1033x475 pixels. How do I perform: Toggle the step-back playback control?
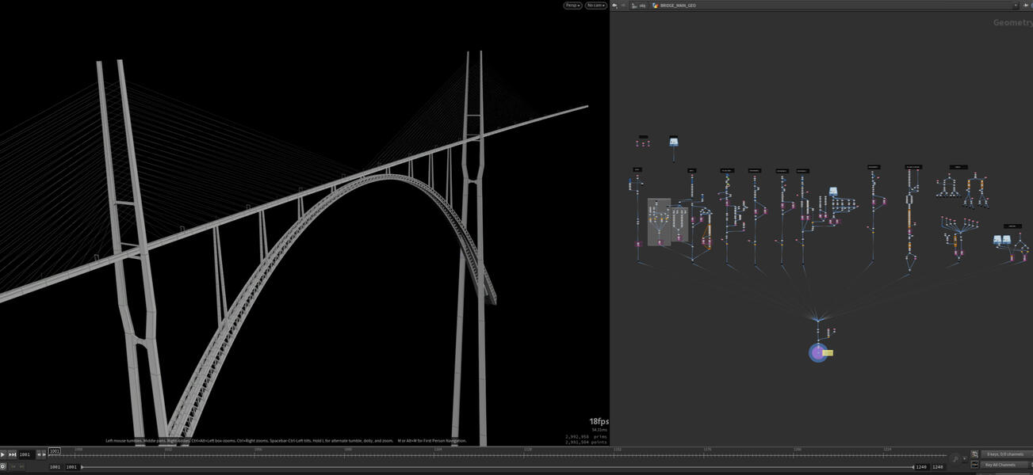pyautogui.click(x=39, y=454)
